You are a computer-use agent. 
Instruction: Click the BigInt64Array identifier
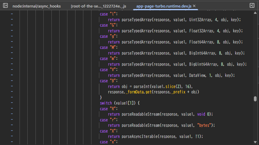202,53
